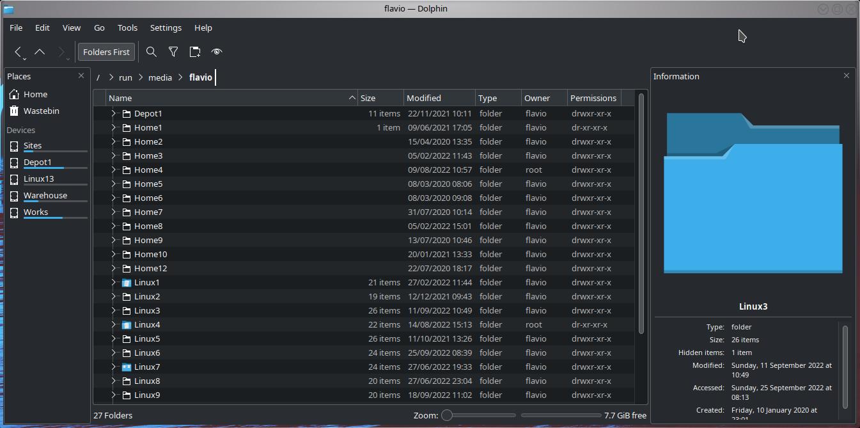
Task: Expand the Linux9 folder tree
Action: [x=113, y=395]
